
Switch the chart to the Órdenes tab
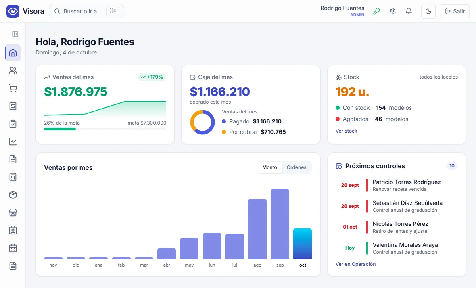296,167
